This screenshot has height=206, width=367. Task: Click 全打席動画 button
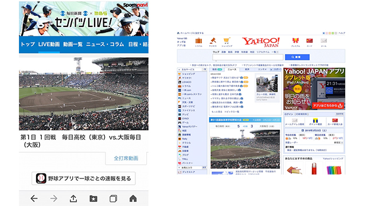[x=126, y=158]
